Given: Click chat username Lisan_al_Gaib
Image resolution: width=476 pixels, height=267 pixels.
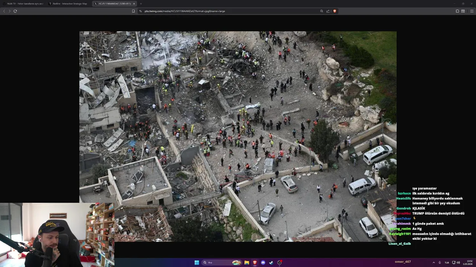Looking at the screenshot, I should coord(400,244).
